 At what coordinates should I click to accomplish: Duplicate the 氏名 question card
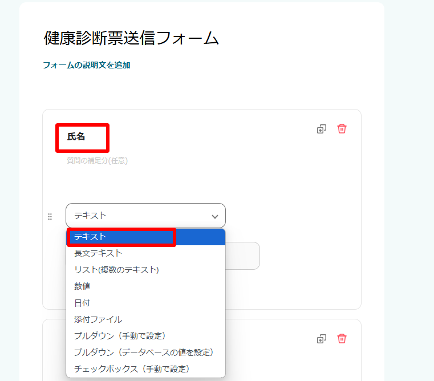coord(321,129)
